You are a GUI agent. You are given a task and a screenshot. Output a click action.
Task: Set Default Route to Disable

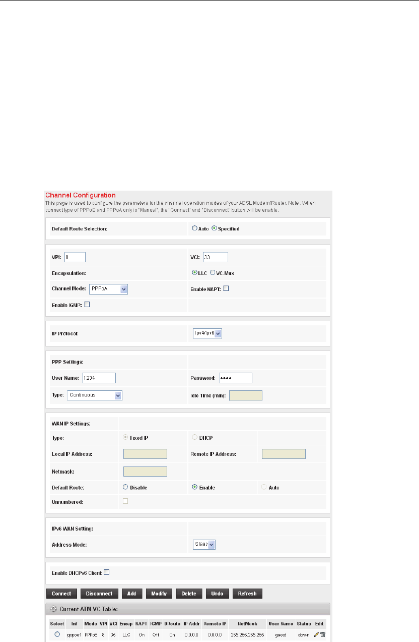pos(126,487)
